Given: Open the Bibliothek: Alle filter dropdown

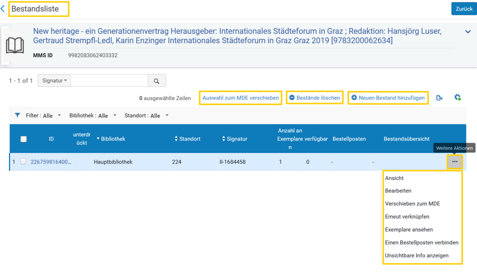Looking at the screenshot, I should pos(93,115).
